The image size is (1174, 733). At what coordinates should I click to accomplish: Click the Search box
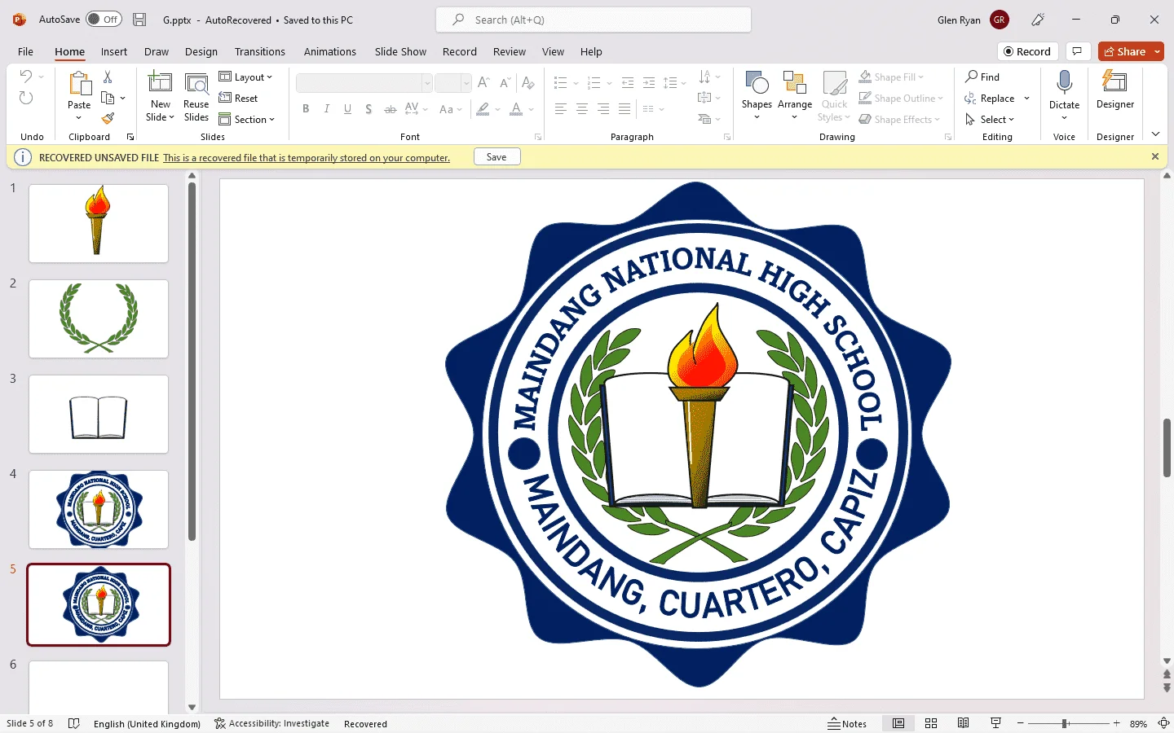(594, 20)
